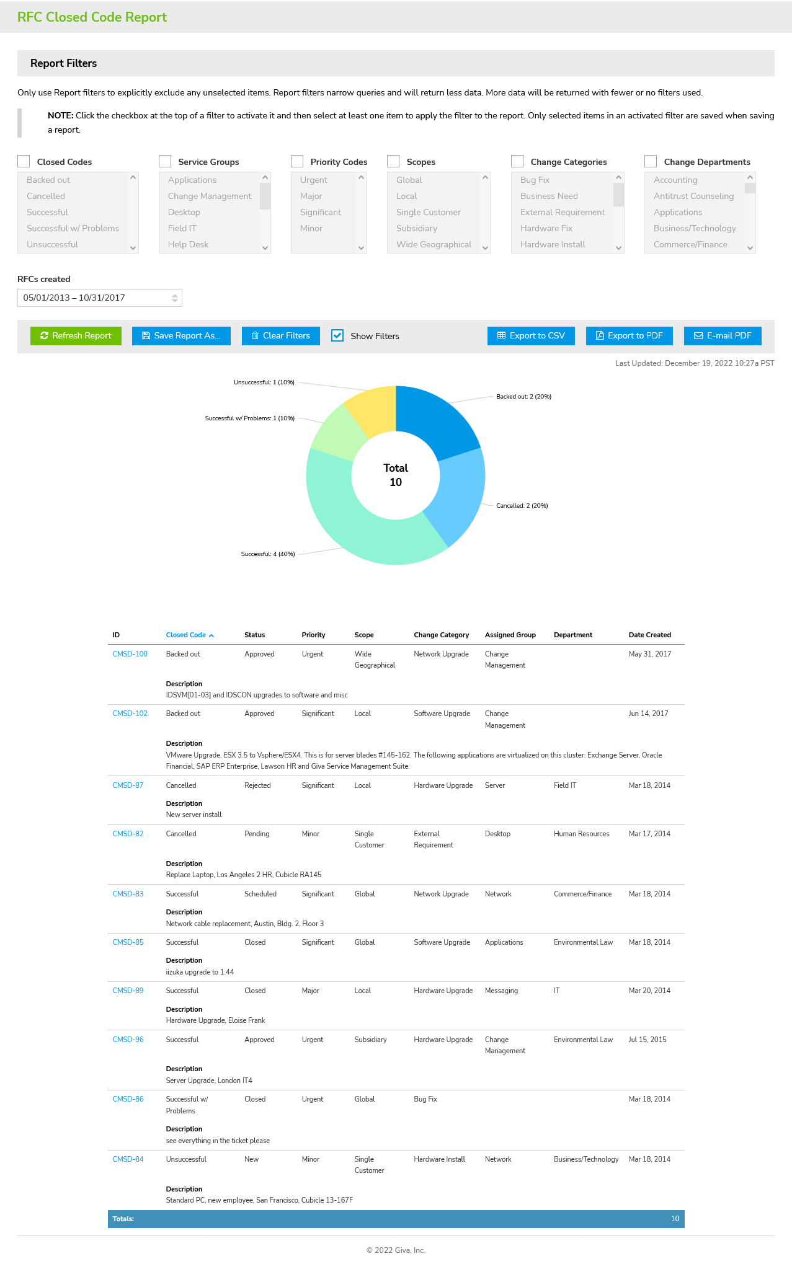This screenshot has height=1264, width=792.
Task: Clear all report filters
Action: coord(281,336)
